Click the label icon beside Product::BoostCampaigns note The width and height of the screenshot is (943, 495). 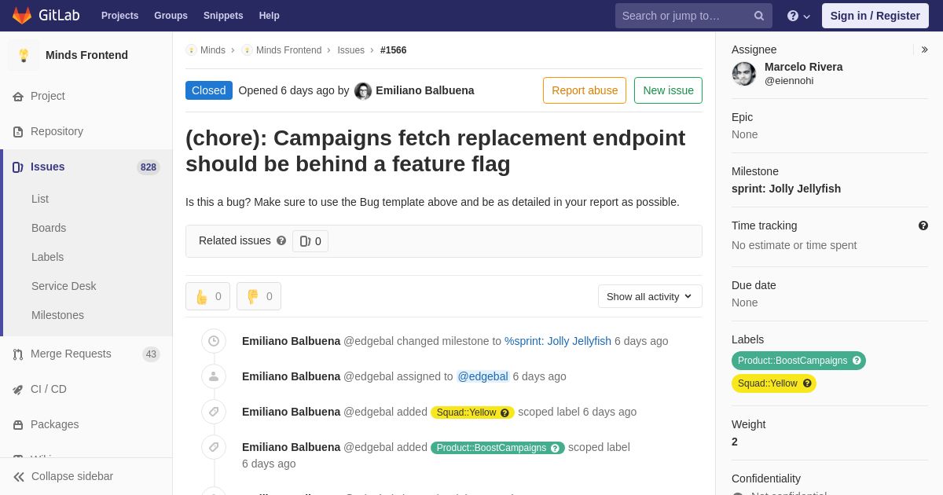pyautogui.click(x=214, y=447)
